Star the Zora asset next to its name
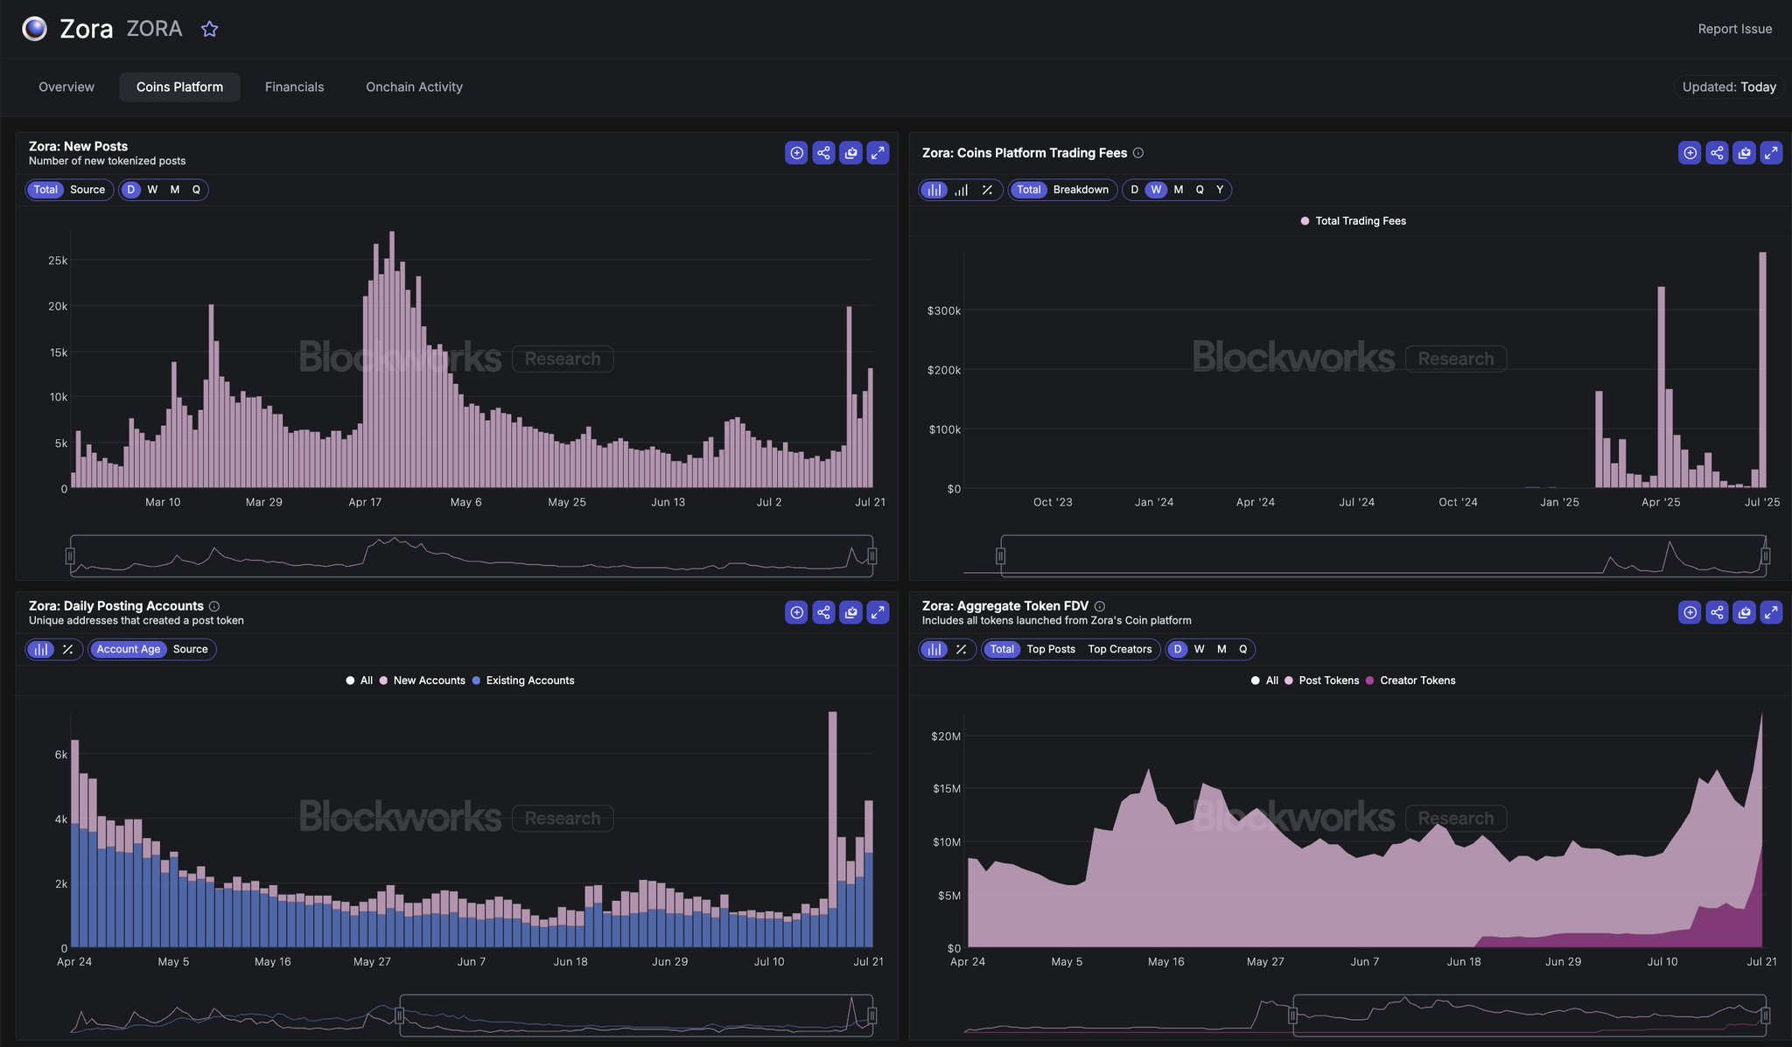Image resolution: width=1792 pixels, height=1047 pixels. (x=210, y=28)
